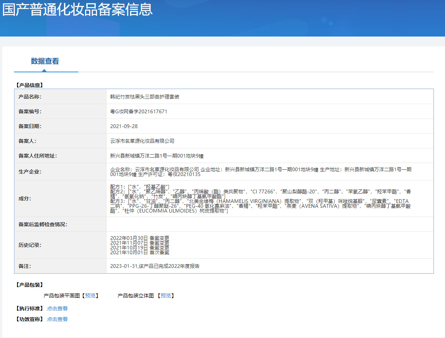This screenshot has height=338, width=445.
Task: Select the 生产许可证 粤妆20210135 text
Action: click(x=169, y=175)
